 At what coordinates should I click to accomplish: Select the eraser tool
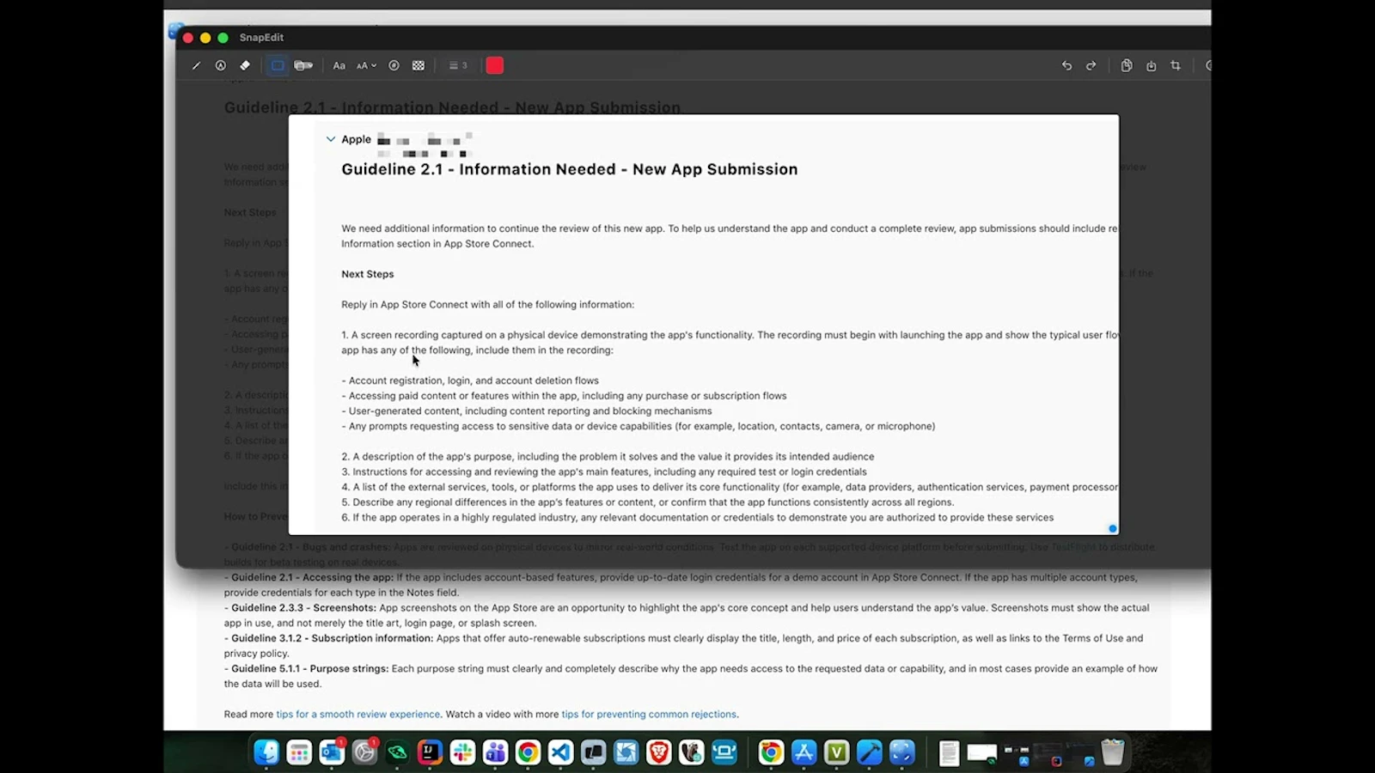(244, 65)
